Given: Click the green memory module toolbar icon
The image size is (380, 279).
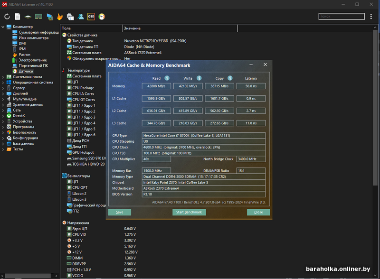Looking at the screenshot, I should pos(38,17).
